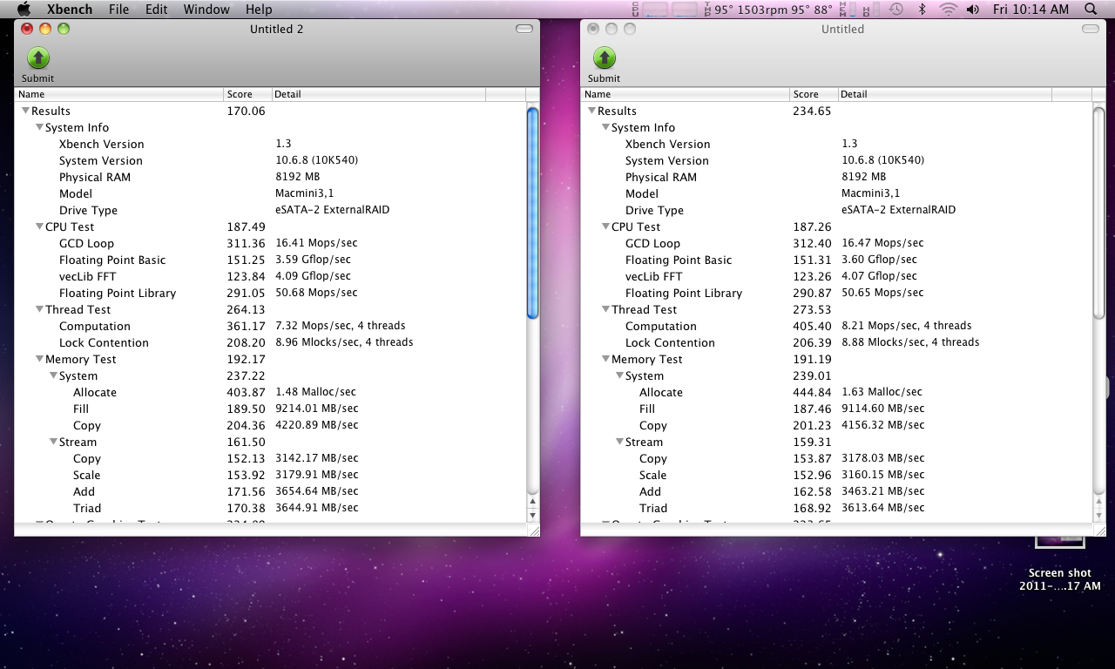Click Score column header in Untitled 2
Screen dimensions: 1115x669
(248, 94)
